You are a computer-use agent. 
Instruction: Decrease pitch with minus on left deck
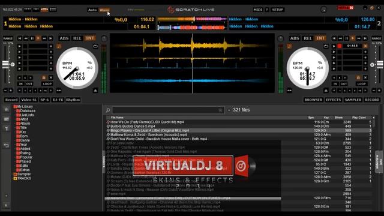5,91
